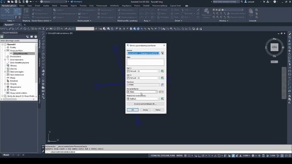Toggle grid display in status bar
The height and width of the screenshot is (164, 292).
click(185, 156)
